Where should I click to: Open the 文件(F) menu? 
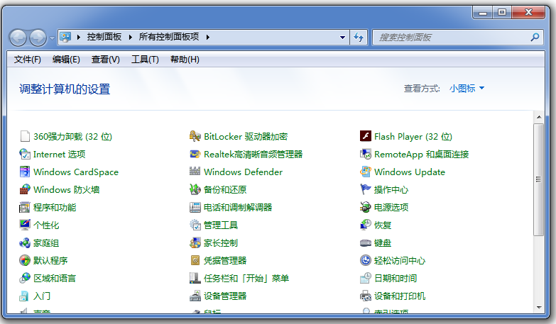click(27, 60)
